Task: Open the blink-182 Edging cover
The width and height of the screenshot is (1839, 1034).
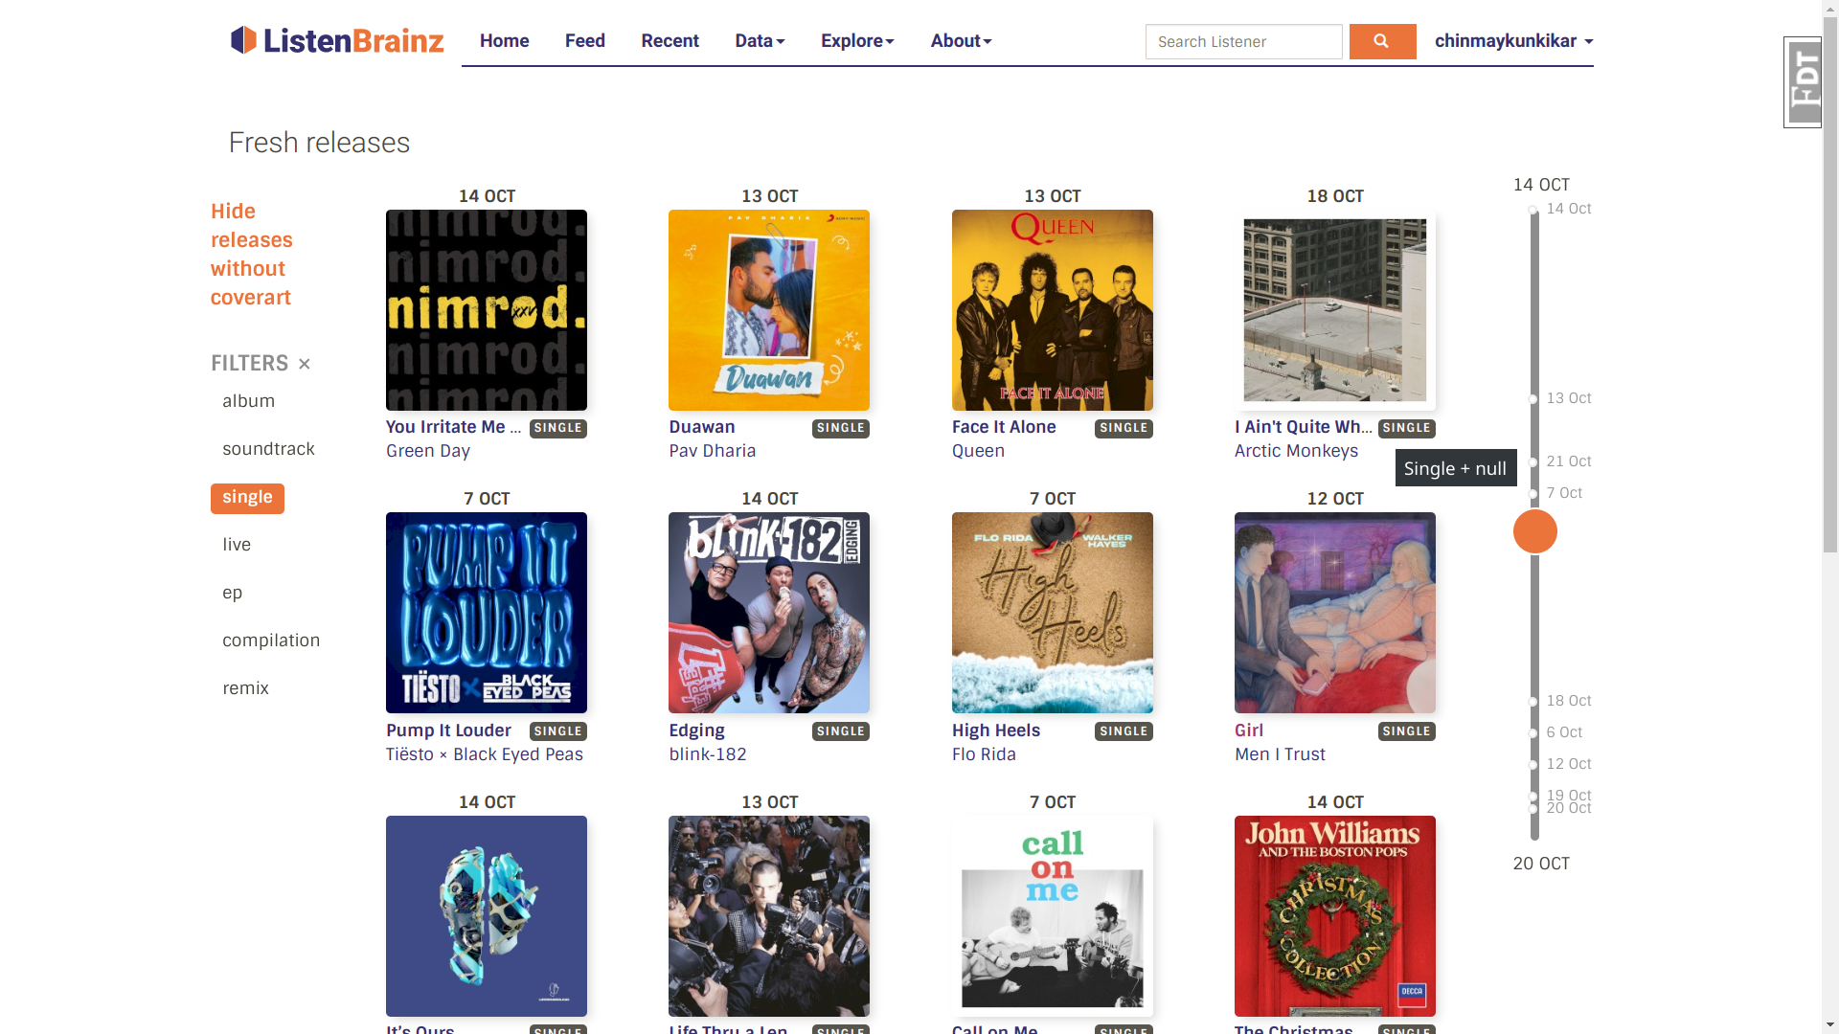Action: click(769, 613)
